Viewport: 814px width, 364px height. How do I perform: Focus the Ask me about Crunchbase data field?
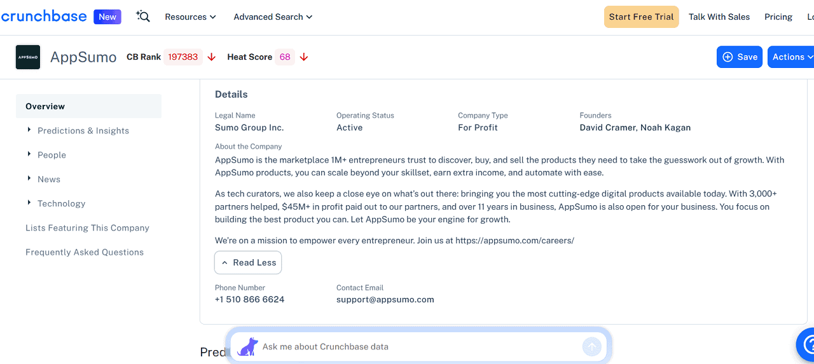[420, 347]
